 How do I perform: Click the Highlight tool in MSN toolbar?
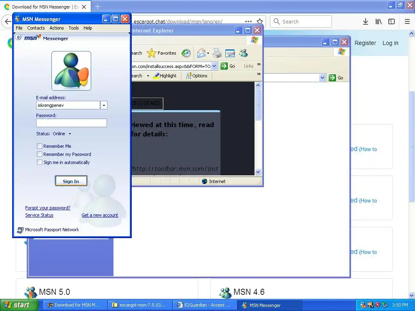(165, 76)
